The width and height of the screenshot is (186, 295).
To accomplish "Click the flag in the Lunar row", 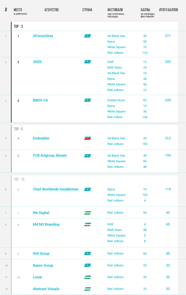I will coord(88,277).
